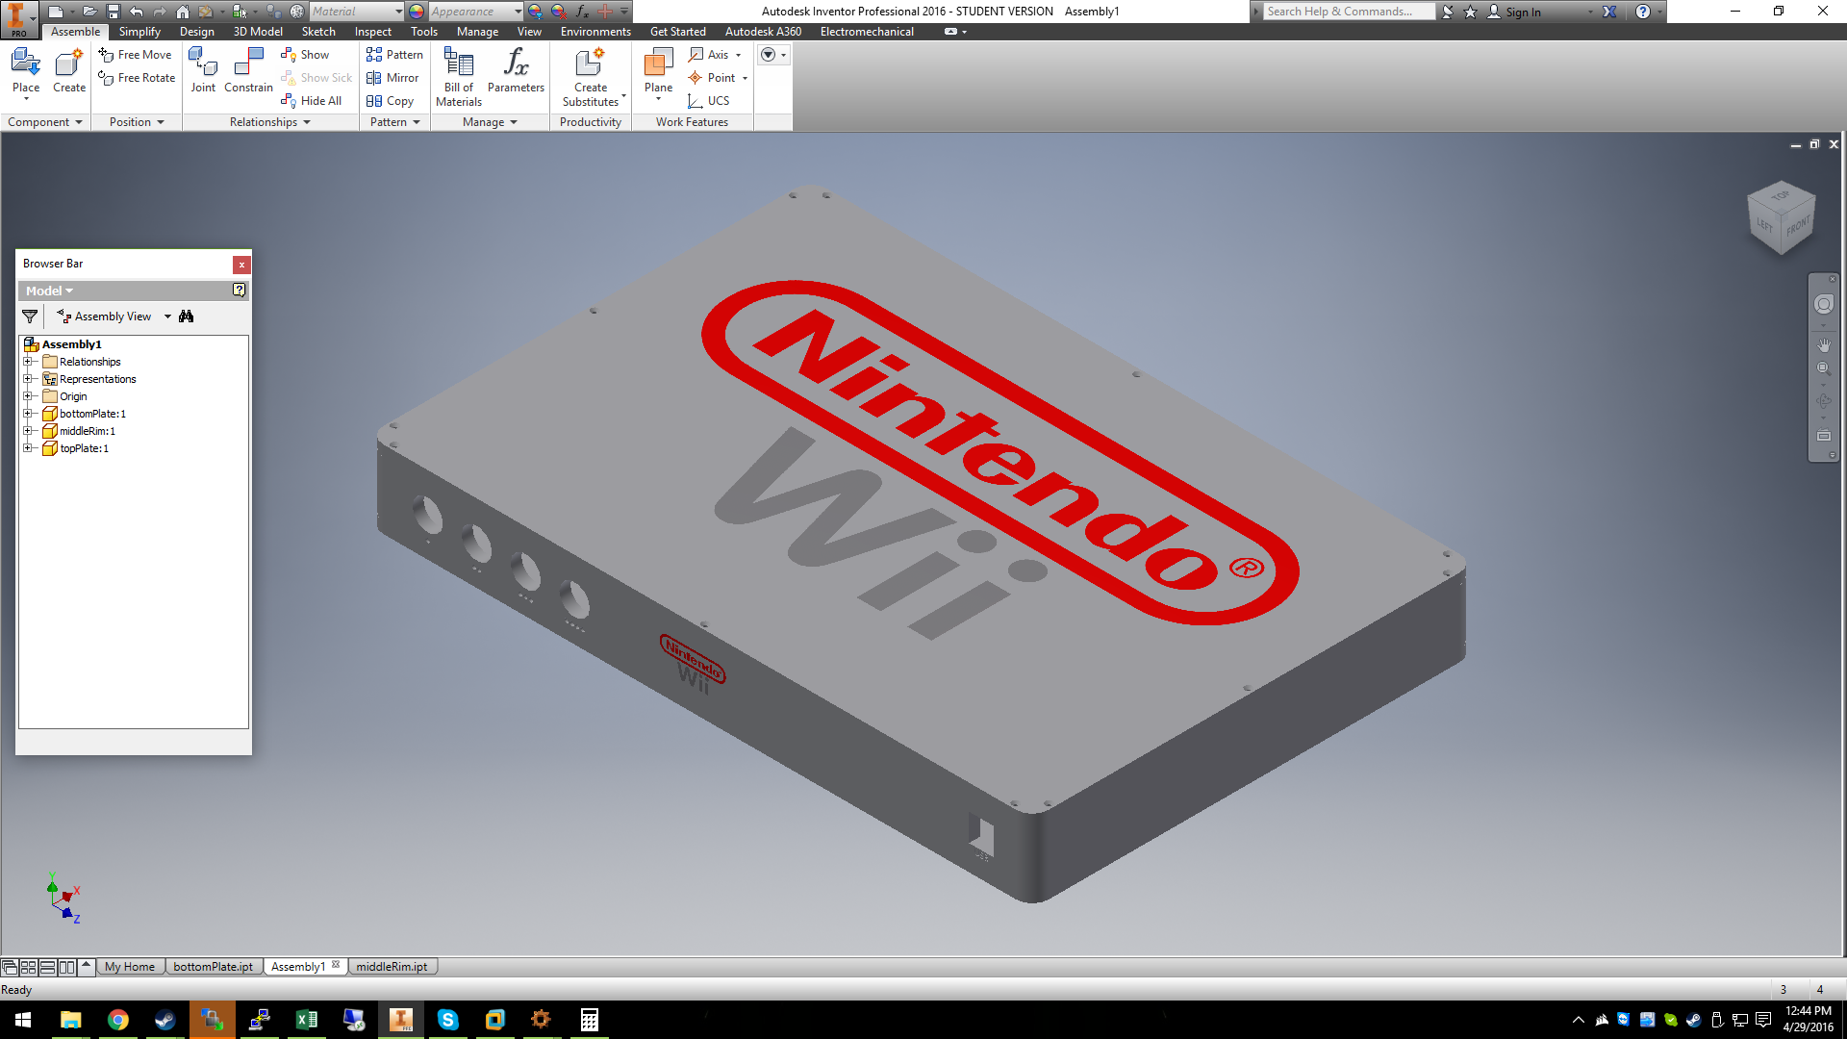Click the Create component tool

69,73
